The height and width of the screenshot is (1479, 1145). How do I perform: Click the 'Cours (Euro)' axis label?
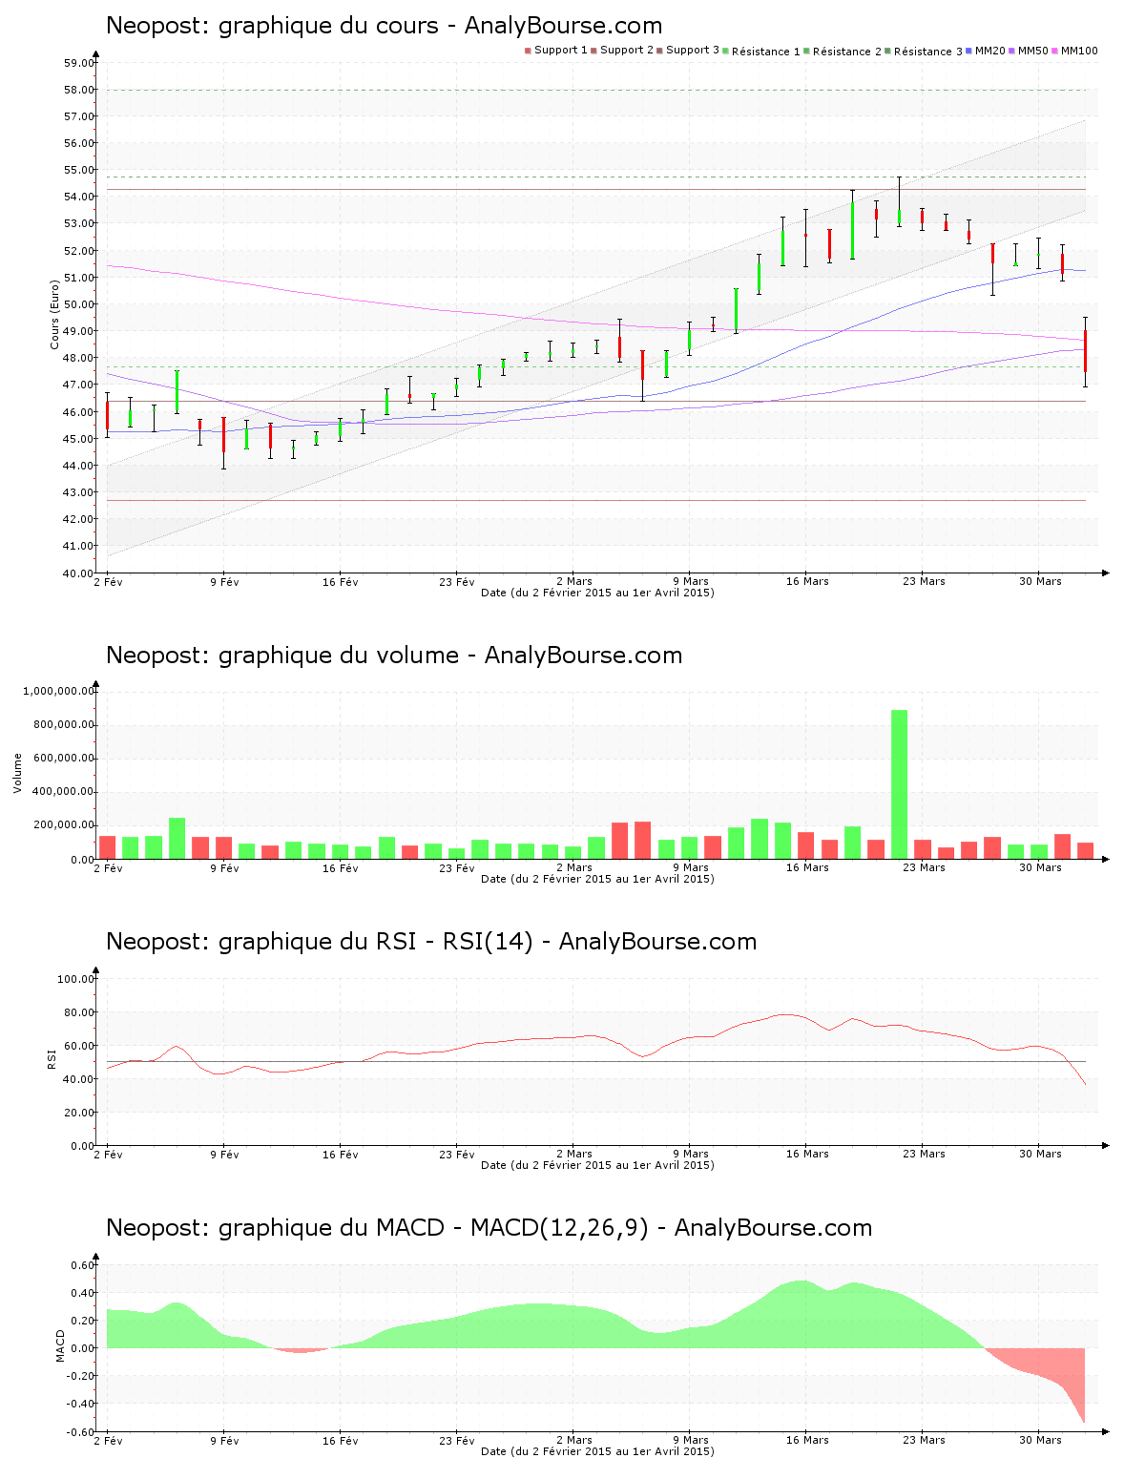(x=55, y=315)
